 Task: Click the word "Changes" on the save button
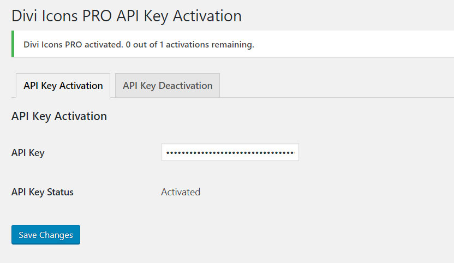click(x=56, y=235)
